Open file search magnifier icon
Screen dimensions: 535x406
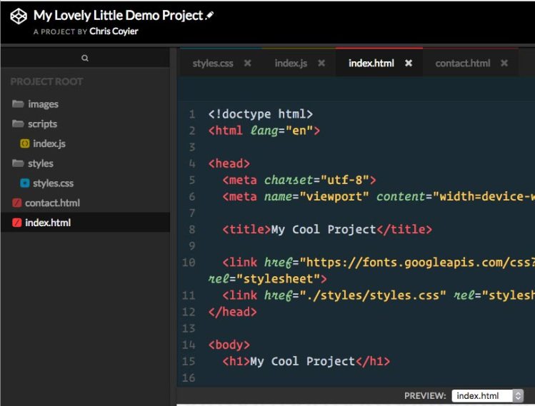click(85, 58)
